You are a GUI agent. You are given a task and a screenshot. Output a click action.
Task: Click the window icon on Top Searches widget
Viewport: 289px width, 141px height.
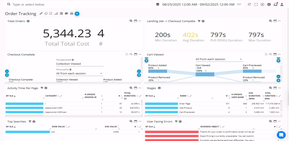click(135, 121)
